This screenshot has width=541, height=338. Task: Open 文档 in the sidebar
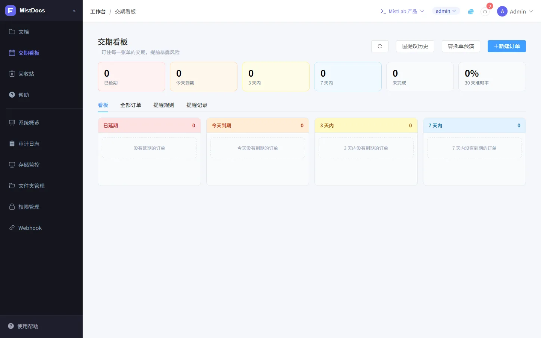point(41,32)
